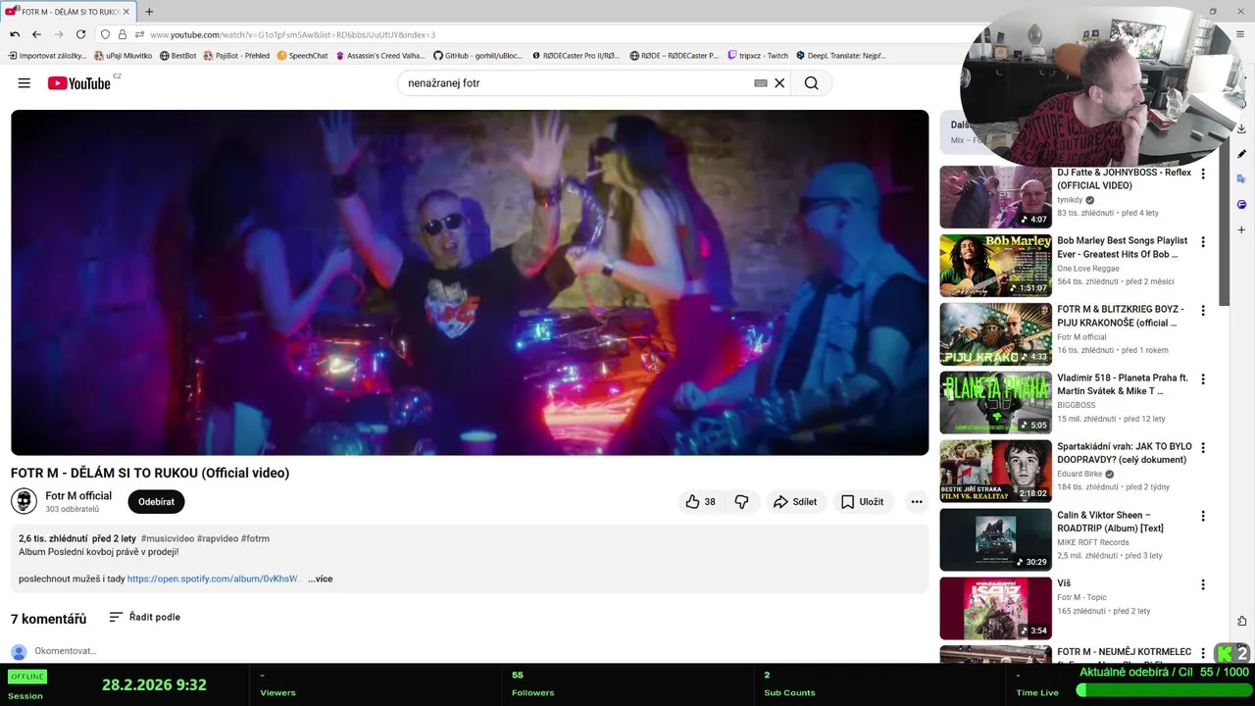Open the DeepL Translate bookmark
The width and height of the screenshot is (1255, 706).
click(x=841, y=56)
